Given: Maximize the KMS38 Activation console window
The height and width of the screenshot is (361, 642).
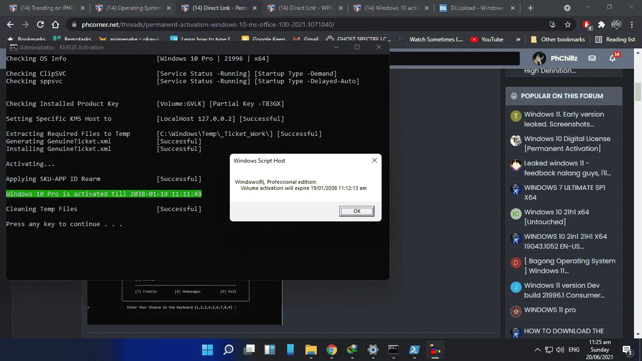Looking at the screenshot, I should [357, 47].
